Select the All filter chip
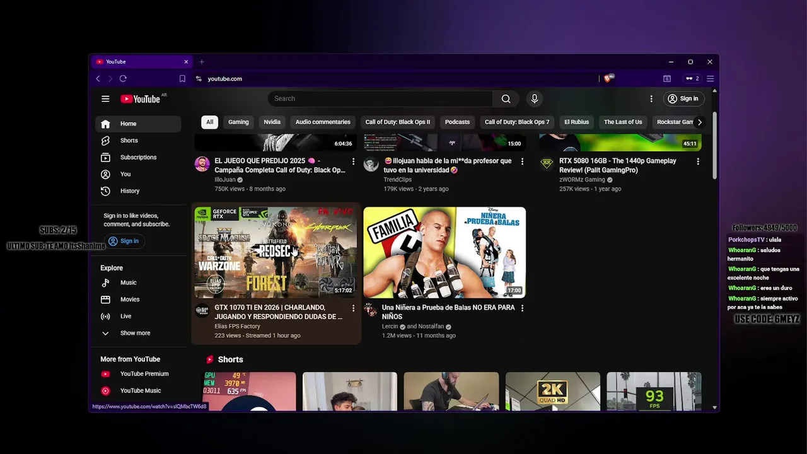Image resolution: width=807 pixels, height=454 pixels. coord(210,122)
